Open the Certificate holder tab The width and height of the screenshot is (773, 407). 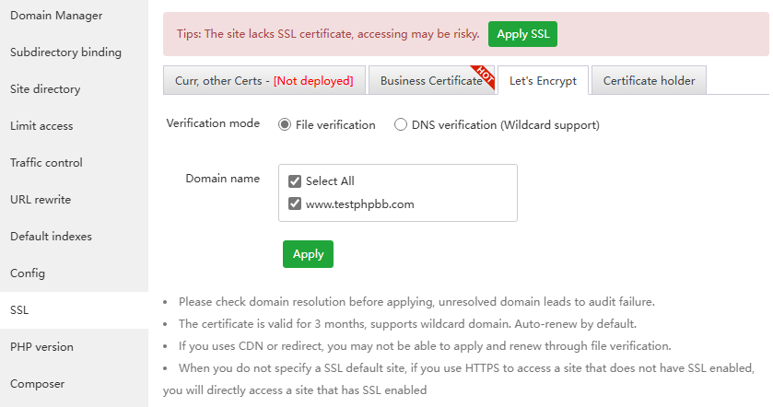(x=649, y=80)
